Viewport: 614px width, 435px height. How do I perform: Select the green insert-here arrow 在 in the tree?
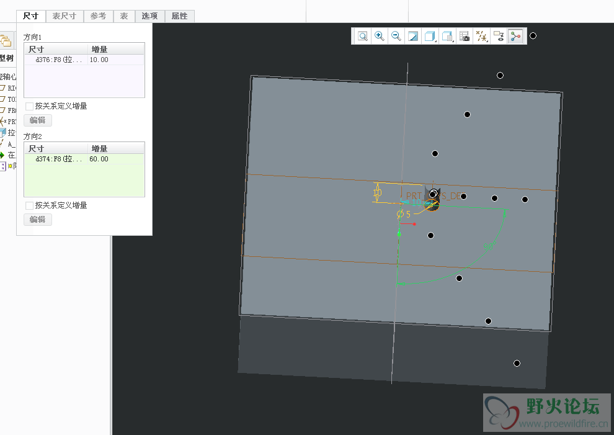click(8, 155)
